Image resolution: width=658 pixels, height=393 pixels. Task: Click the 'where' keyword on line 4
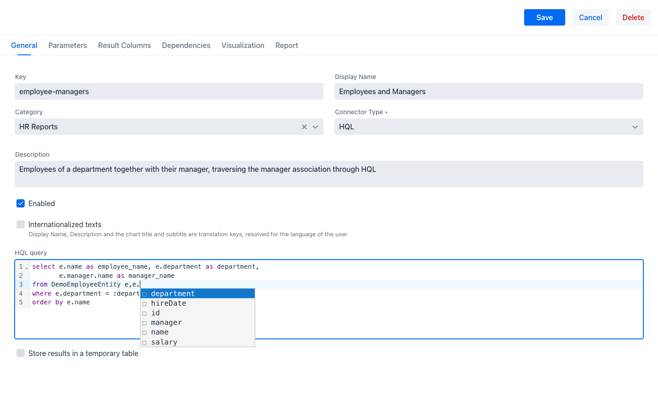(42, 293)
